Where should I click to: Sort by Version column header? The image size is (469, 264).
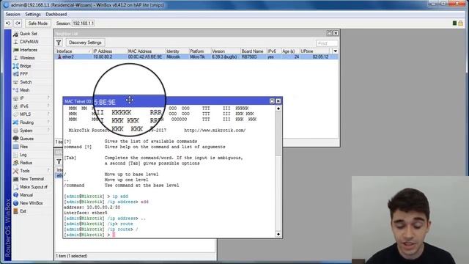226,51
